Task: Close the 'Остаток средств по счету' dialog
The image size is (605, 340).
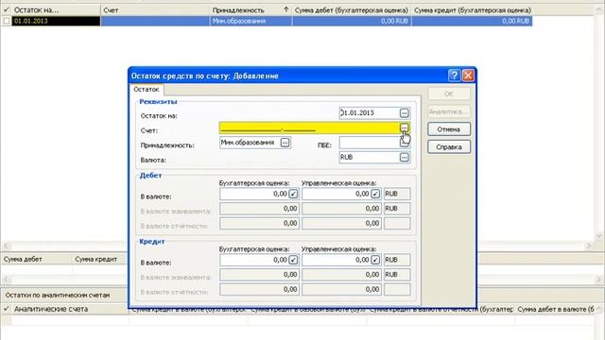Action: (x=468, y=76)
